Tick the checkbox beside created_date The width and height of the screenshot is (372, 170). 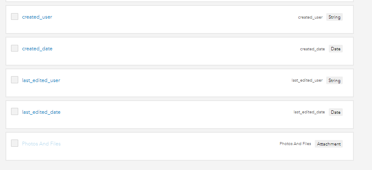click(15, 48)
